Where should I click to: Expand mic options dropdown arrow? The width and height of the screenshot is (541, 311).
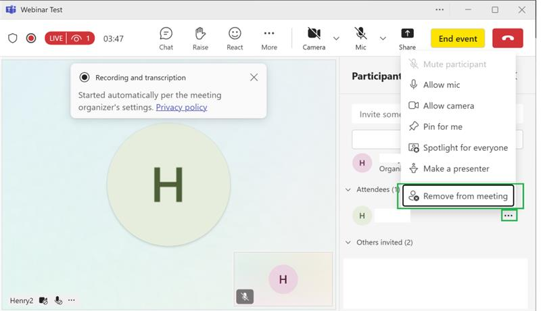click(x=383, y=39)
